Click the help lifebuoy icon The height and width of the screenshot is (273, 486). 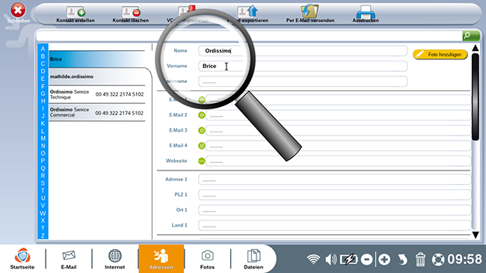[438, 260]
